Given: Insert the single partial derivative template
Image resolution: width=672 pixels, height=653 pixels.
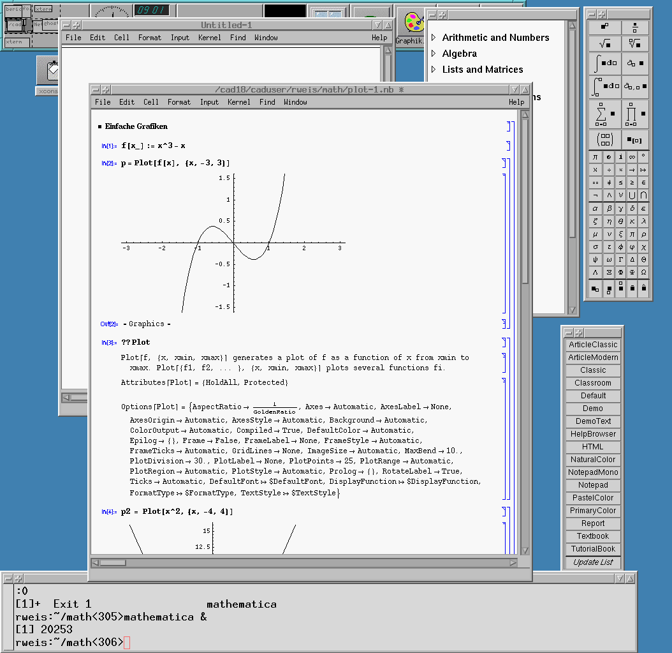Looking at the screenshot, I should [635, 63].
